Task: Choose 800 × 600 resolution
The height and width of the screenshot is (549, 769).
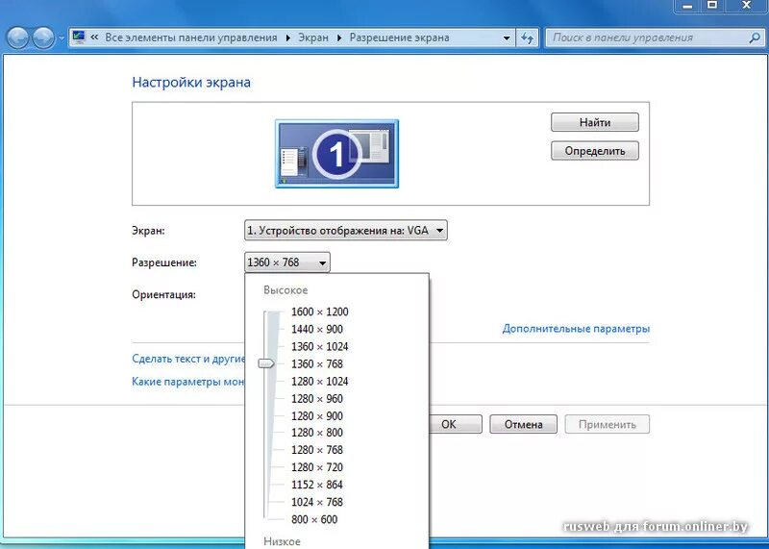Action: [x=314, y=519]
